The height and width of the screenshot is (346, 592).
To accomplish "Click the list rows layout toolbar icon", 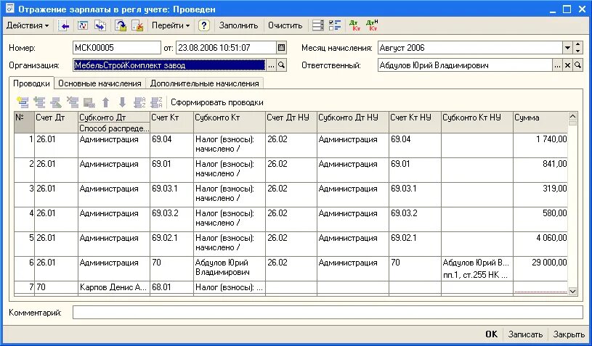I will (318, 25).
